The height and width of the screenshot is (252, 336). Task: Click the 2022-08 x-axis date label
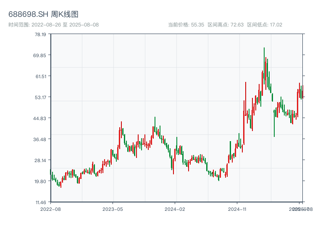50,209
